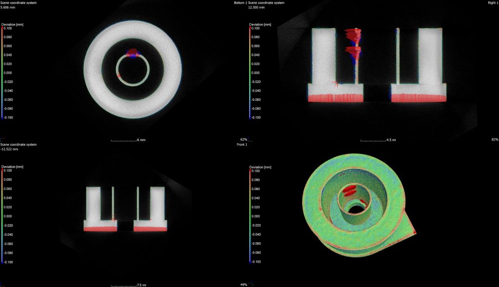Click the '62%' zoom value
This screenshot has width=499, height=287.
coord(244,140)
